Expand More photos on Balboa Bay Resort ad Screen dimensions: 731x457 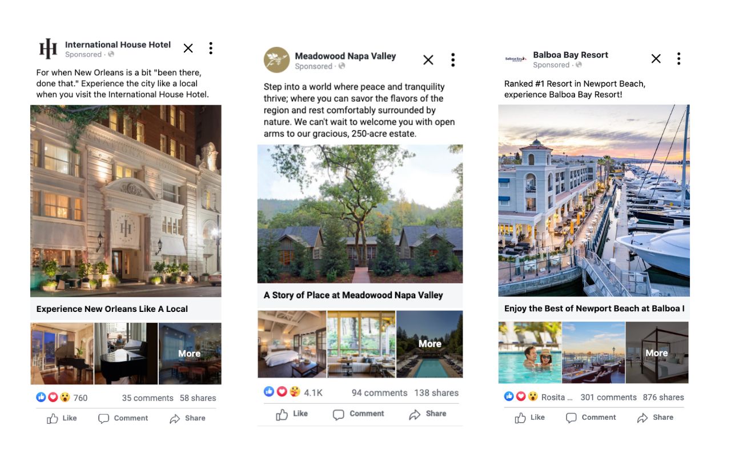point(657,353)
